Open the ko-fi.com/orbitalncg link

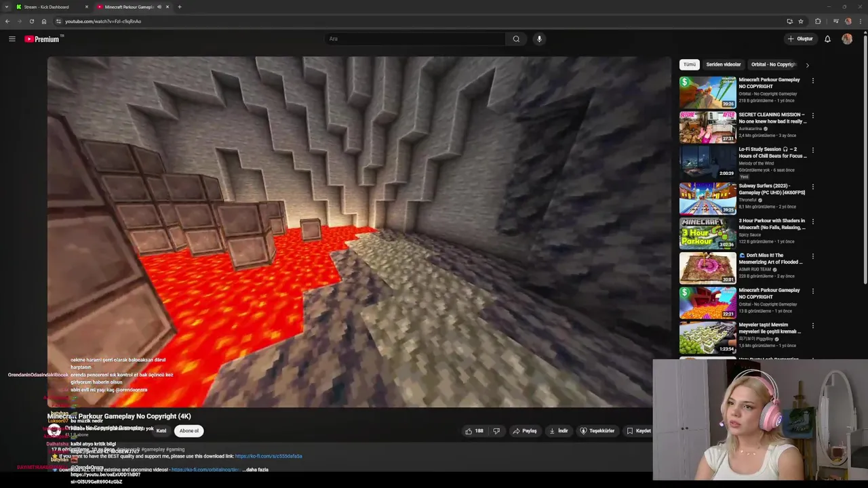pos(206,470)
